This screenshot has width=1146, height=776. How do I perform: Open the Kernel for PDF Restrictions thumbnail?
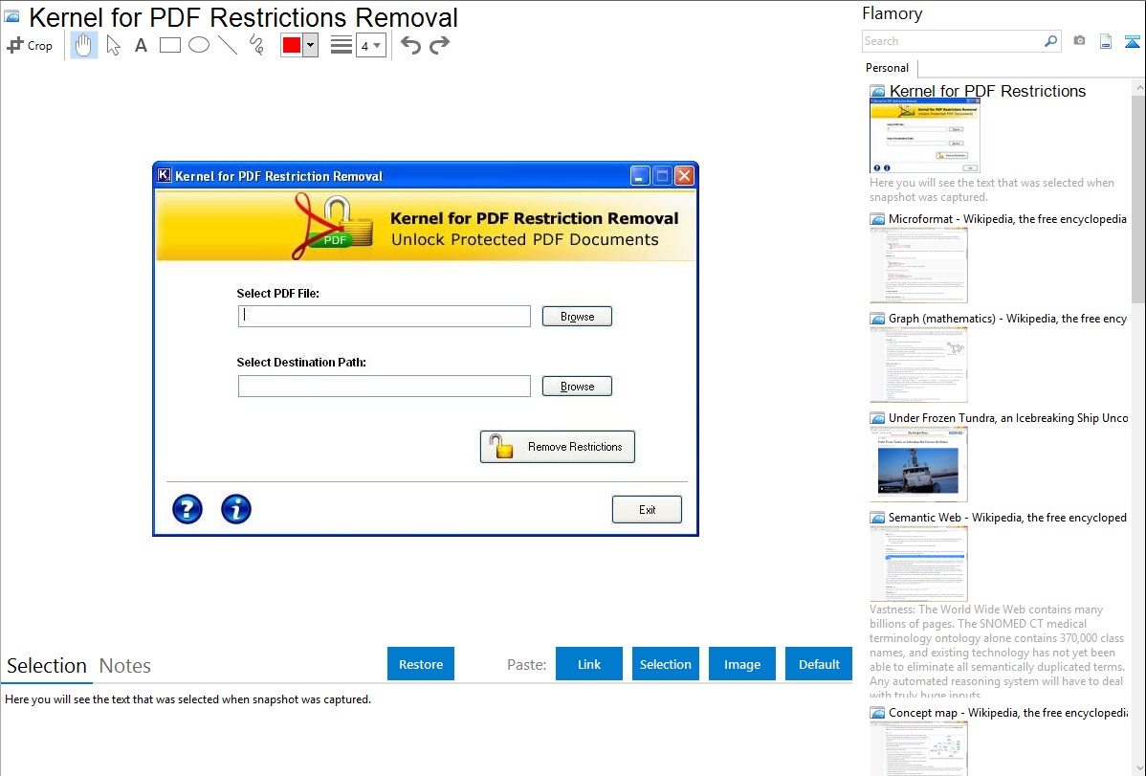(x=924, y=136)
